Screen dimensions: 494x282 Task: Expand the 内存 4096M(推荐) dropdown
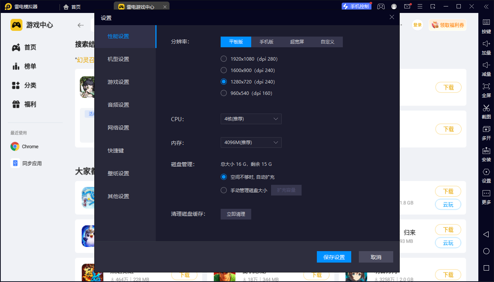[x=251, y=143]
